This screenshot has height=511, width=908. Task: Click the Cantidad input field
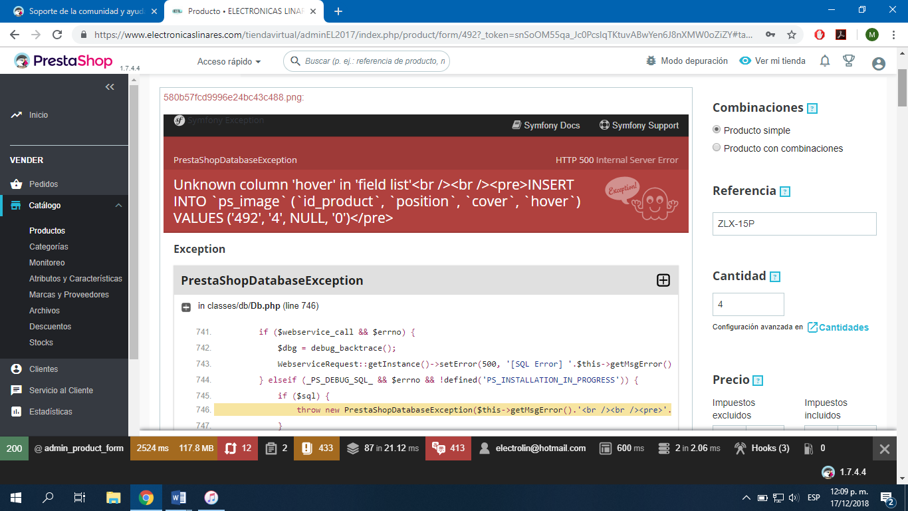[x=748, y=304]
